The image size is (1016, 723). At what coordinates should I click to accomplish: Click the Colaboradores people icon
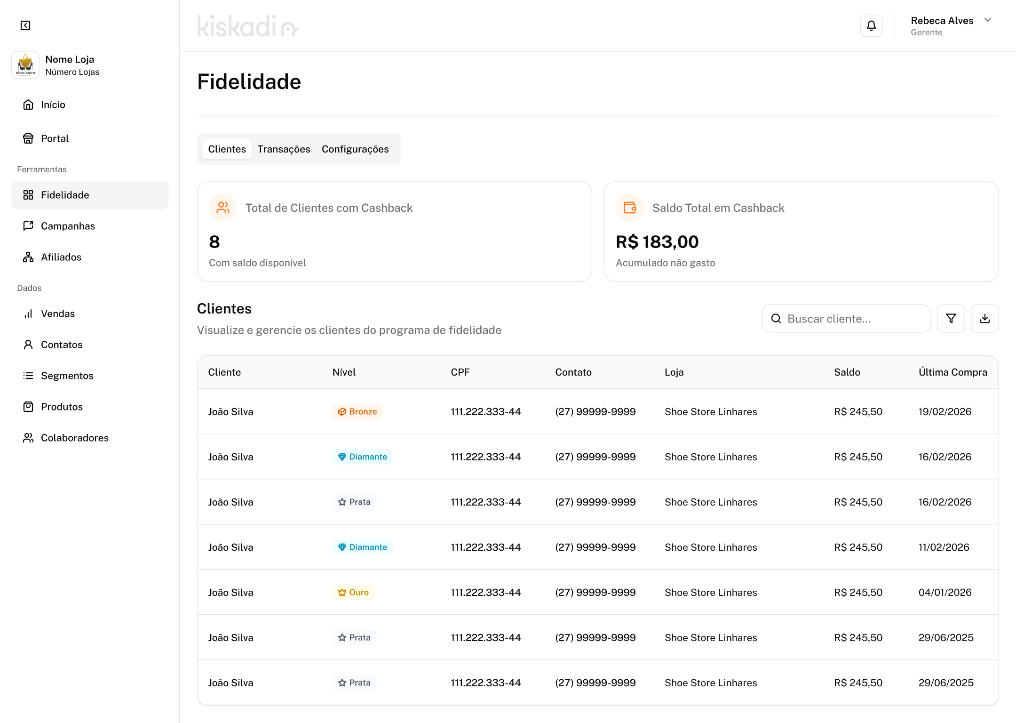pyautogui.click(x=28, y=438)
